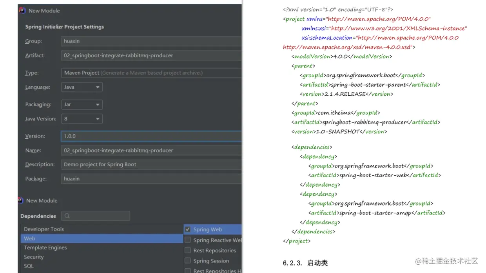Click the IntelliJ icon beside the lower New Module title
The width and height of the screenshot is (486, 273).
click(21, 200)
